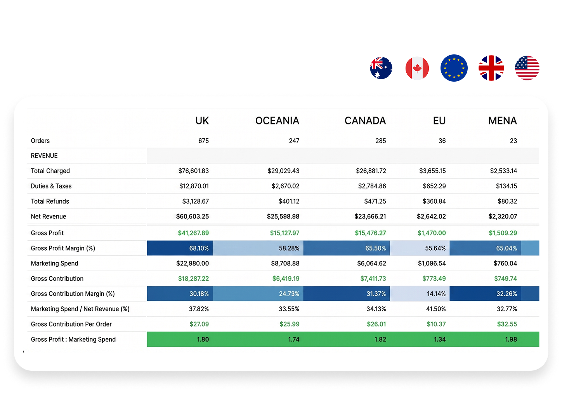Select the OCEANIA column header
562x412 pixels.
(277, 121)
